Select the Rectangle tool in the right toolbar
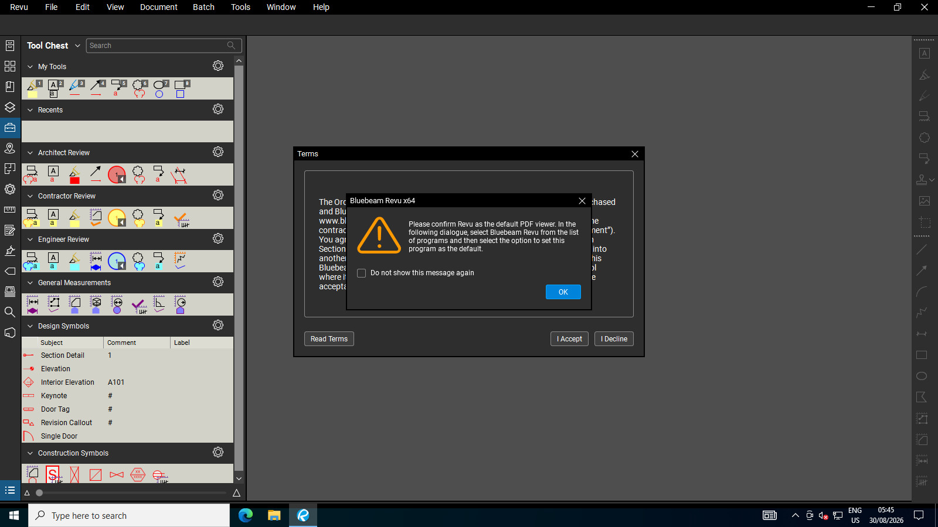The image size is (938, 527). (x=922, y=355)
